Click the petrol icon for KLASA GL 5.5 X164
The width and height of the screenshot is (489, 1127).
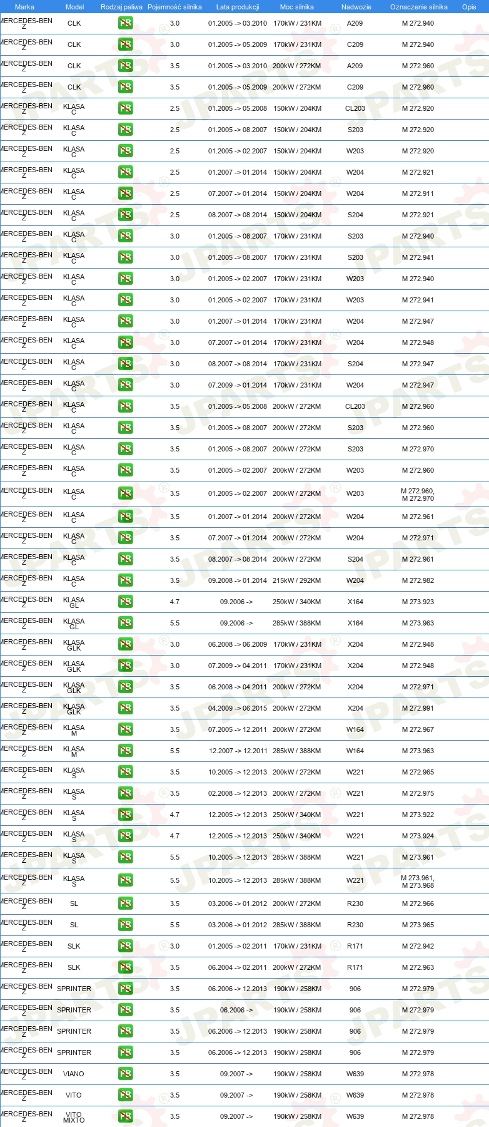click(125, 624)
